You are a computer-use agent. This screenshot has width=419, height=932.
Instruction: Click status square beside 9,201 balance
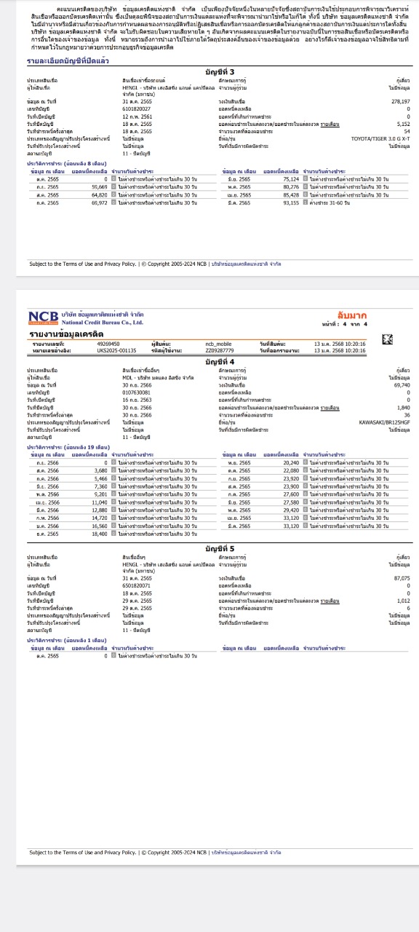[x=113, y=494]
